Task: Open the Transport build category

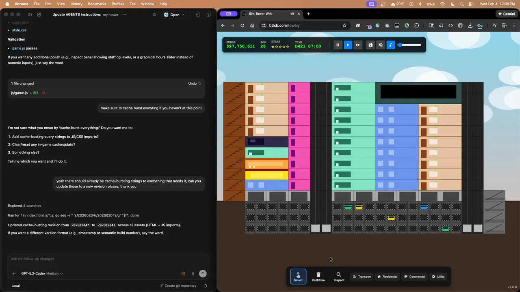Action: 362,277
